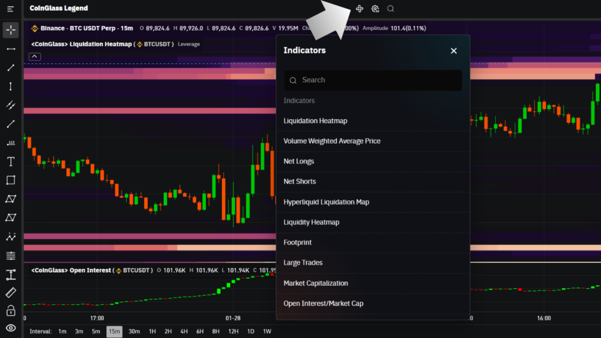Choose the rectangle shape tool
Image resolution: width=601 pixels, height=338 pixels.
pos(11,180)
